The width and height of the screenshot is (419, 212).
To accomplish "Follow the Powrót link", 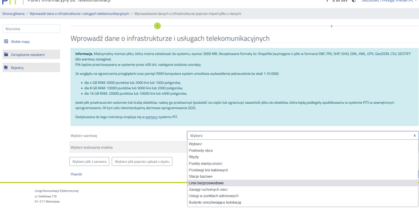I will click(x=76, y=174).
